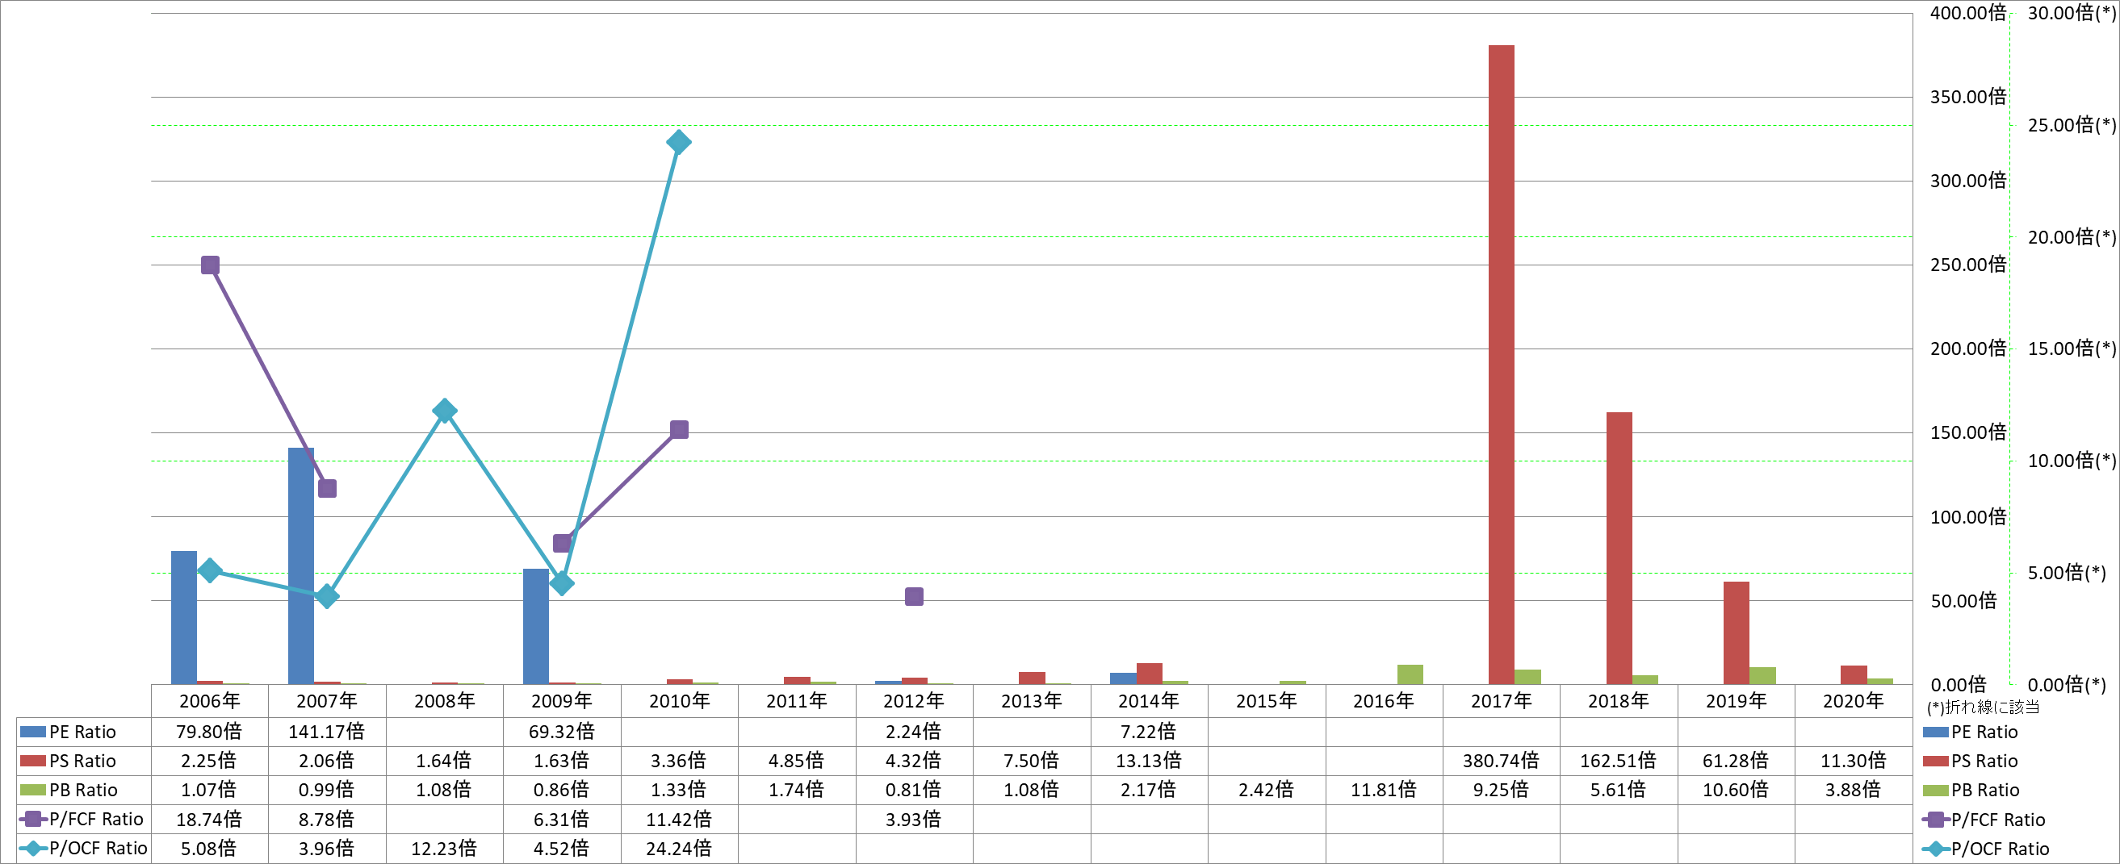The height and width of the screenshot is (864, 2120).
Task: Select the 2.24倍 PE Ratio cell
Action: coord(914,732)
